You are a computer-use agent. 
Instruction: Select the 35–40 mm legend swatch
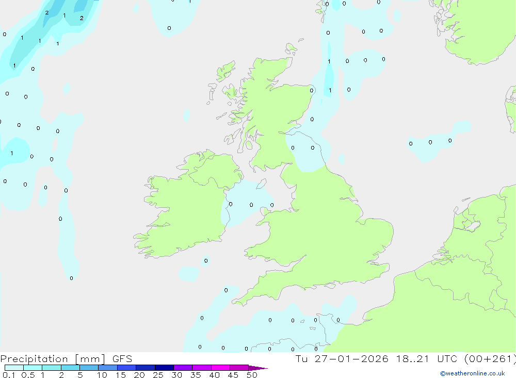pos(202,368)
